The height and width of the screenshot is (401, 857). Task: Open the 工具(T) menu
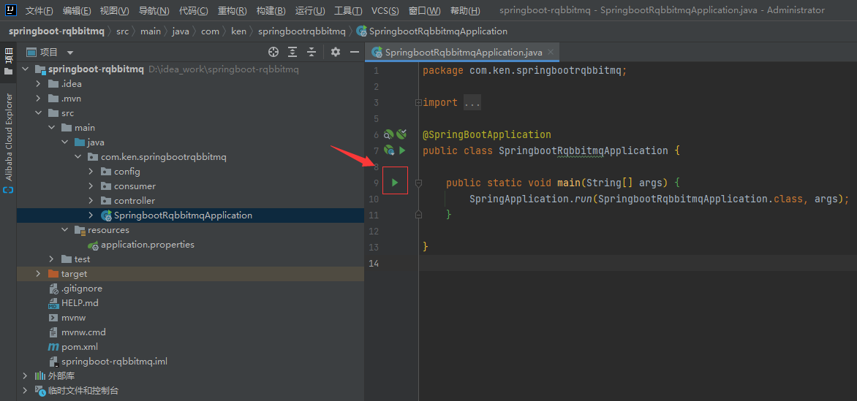coord(348,10)
